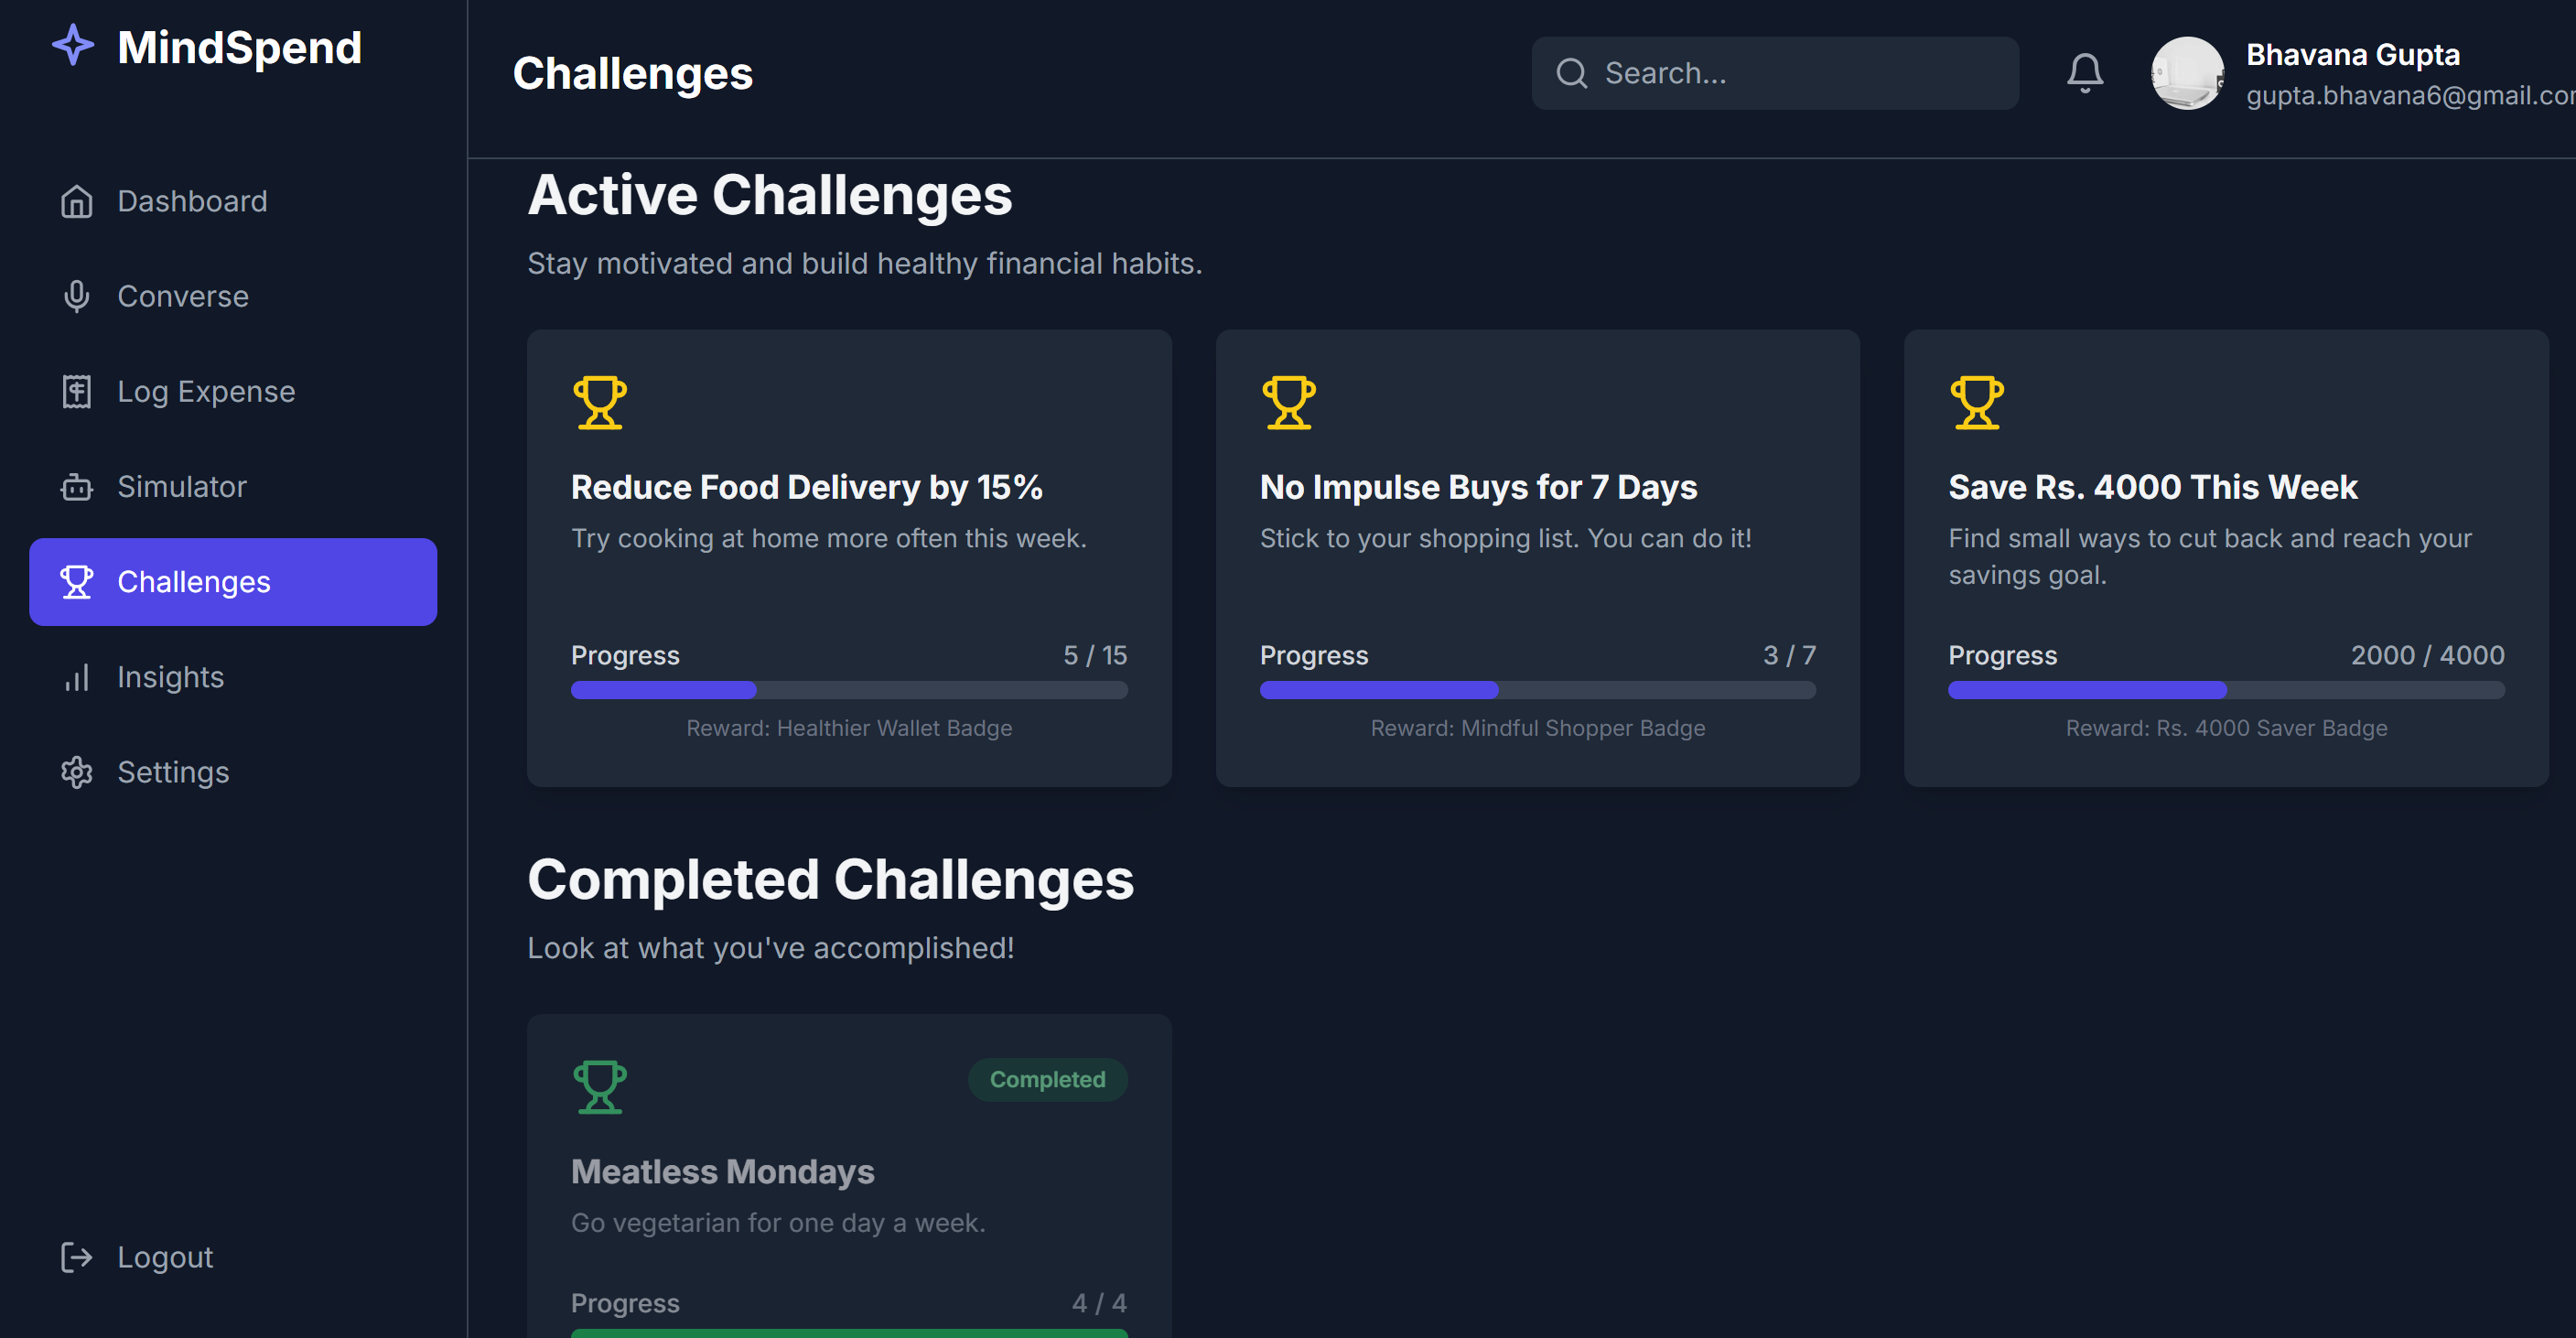The width and height of the screenshot is (2576, 1338).
Task: Click the Save Rs. 4000 This Week progress bar
Action: [x=2226, y=690]
